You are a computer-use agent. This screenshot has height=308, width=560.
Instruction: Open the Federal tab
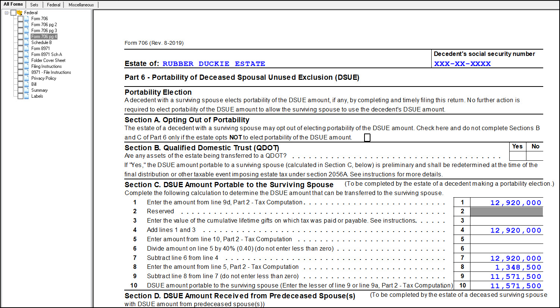[x=53, y=5]
